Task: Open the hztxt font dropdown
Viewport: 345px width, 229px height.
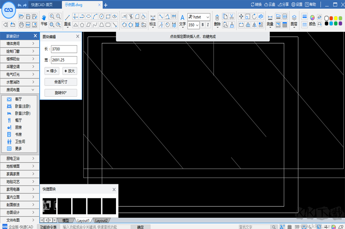Action: point(199,17)
